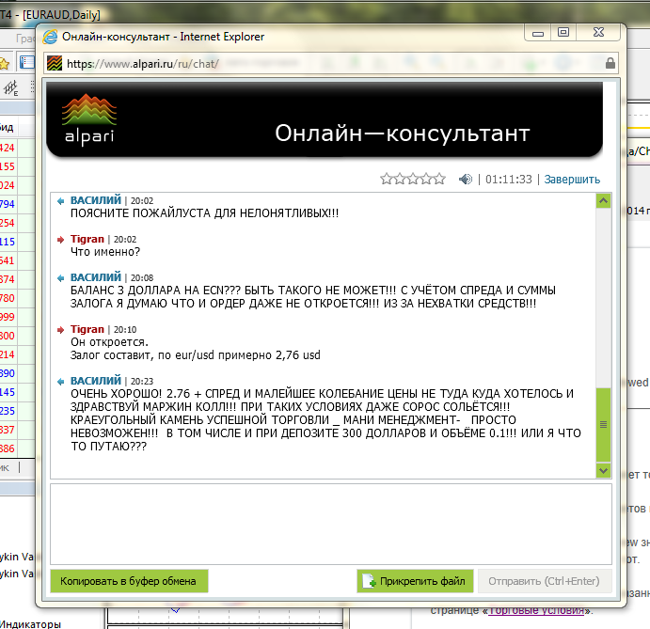Screen dimensions: 650x629
Task: Click the scroll down arrow in chat history
Action: point(603,471)
